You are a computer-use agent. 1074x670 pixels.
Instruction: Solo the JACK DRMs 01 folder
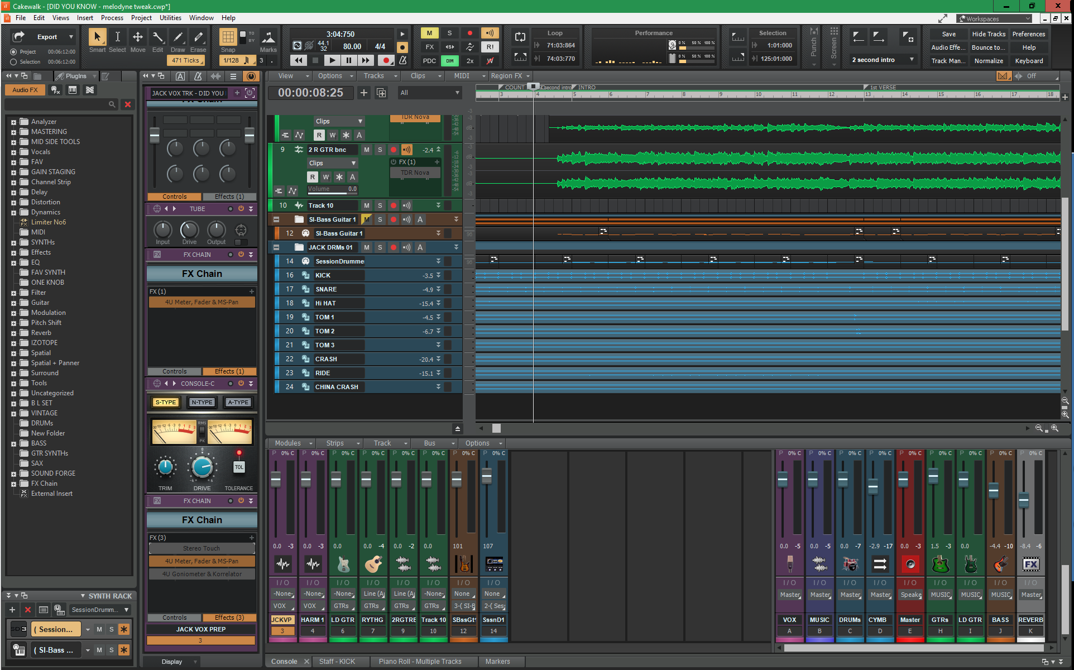click(380, 247)
